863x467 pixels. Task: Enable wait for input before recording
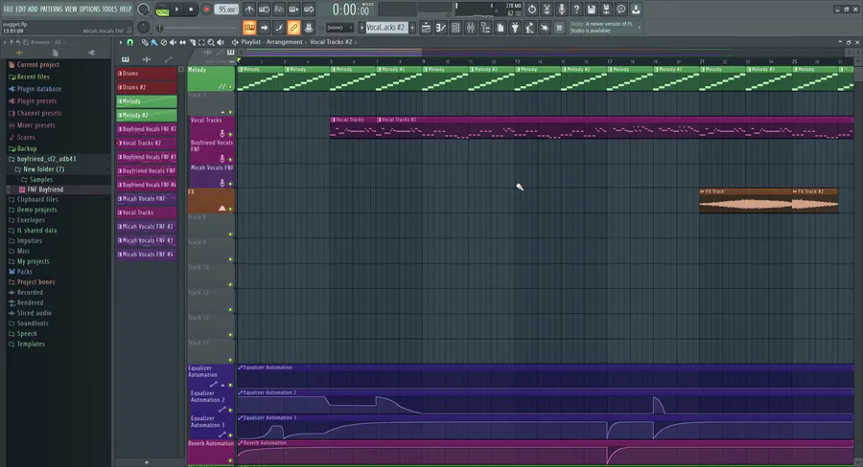[x=265, y=10]
